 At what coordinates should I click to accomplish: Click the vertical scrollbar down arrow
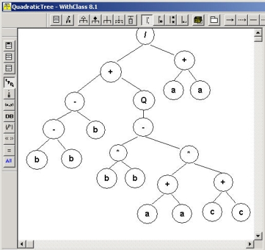coord(258,236)
